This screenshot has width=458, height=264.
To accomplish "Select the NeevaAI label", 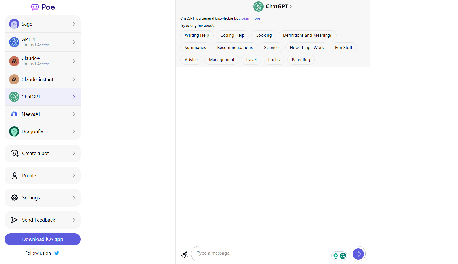I will point(31,114).
